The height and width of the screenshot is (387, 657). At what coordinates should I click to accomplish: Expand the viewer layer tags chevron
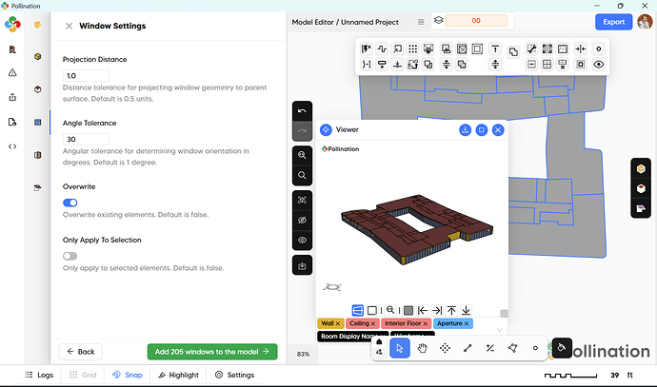point(500,330)
